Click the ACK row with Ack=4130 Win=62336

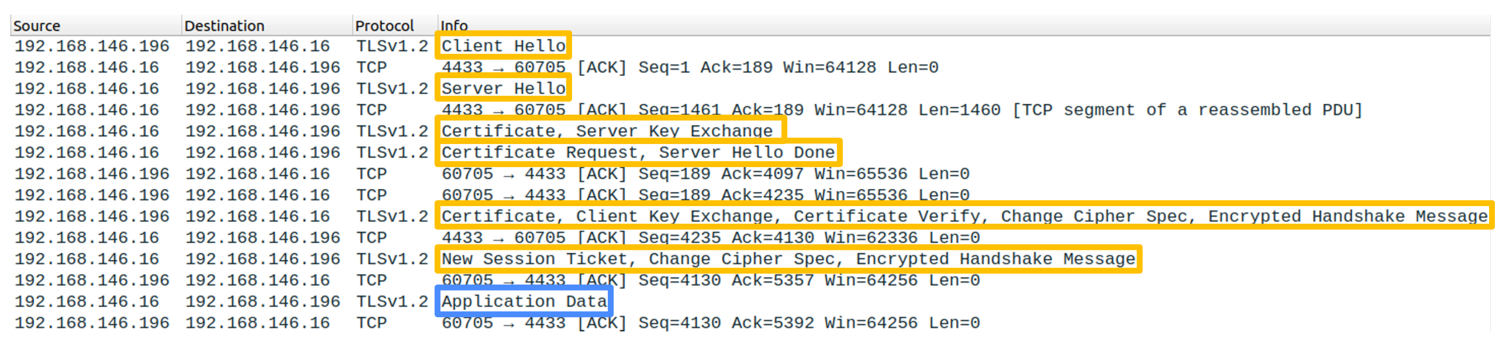coord(710,238)
